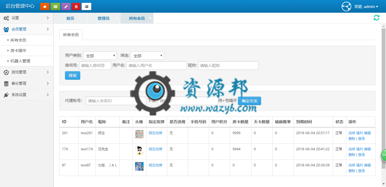
Task: Focus the 下级 ID input field
Action: click(x=188, y=101)
